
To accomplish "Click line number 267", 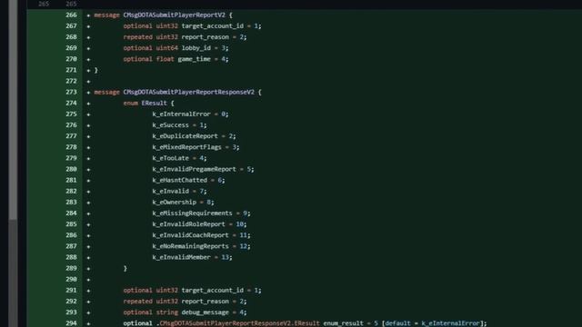I will [71, 26].
